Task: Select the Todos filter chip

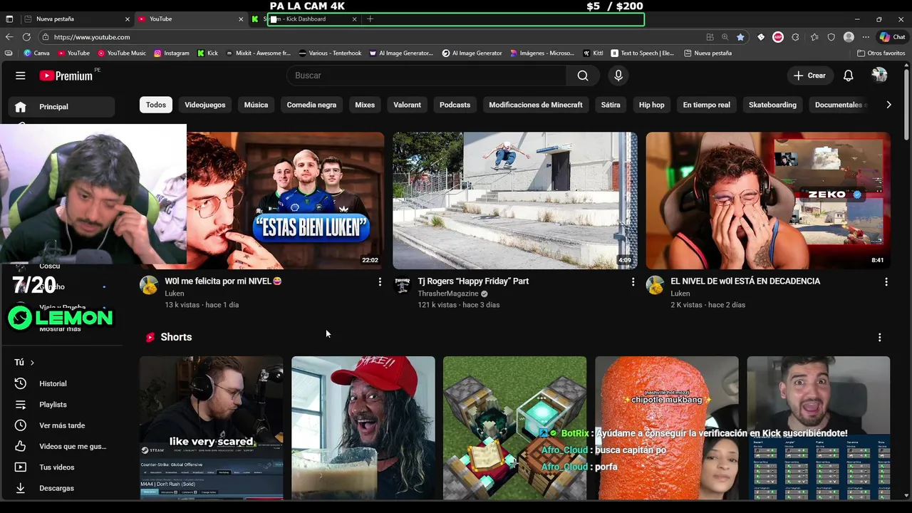Action: point(156,105)
